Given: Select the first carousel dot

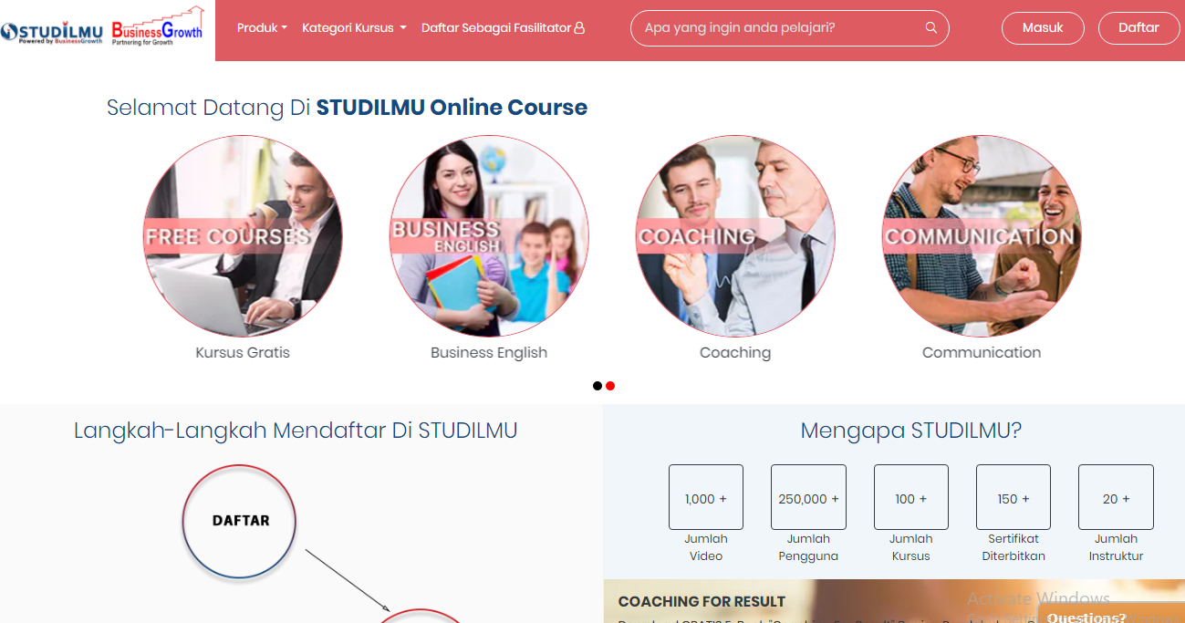Looking at the screenshot, I should coord(598,386).
